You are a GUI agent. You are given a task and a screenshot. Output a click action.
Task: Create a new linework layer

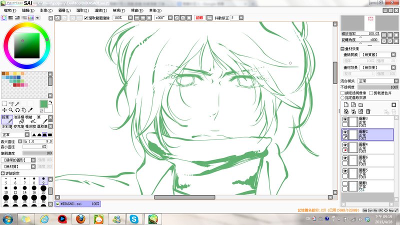click(353, 104)
